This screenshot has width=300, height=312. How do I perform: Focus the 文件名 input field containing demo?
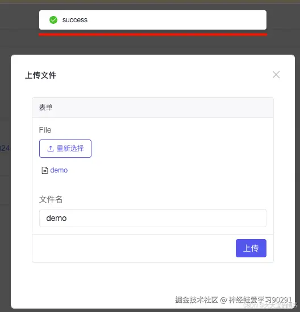(153, 218)
